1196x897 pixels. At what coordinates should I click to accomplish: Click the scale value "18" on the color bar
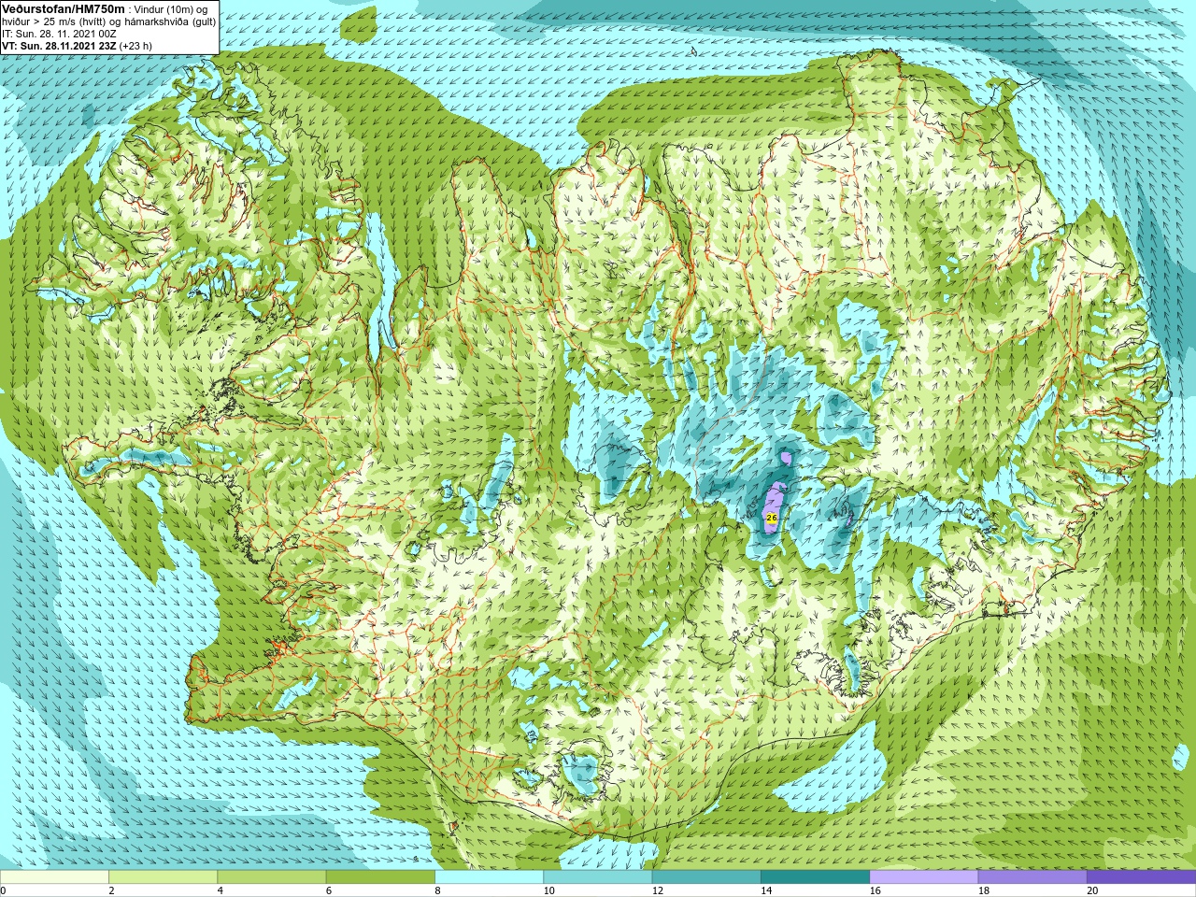(984, 890)
